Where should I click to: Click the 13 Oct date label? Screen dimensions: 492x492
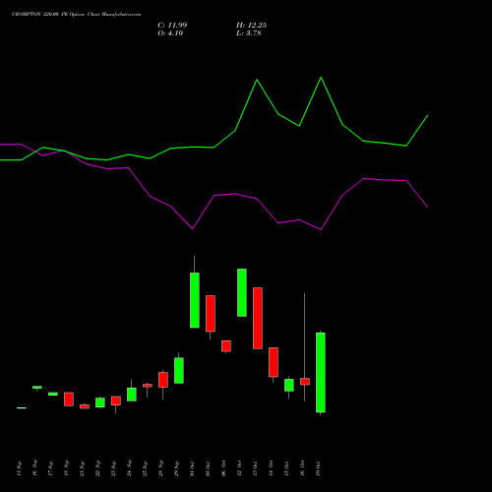(x=255, y=468)
